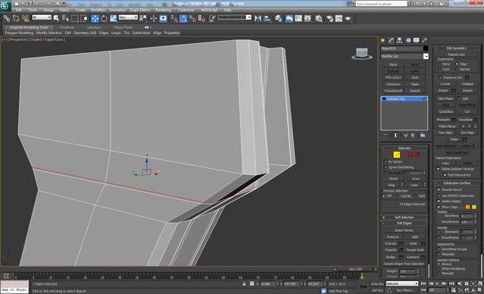
Task: Open the Rendering menu
Action: 164,10
